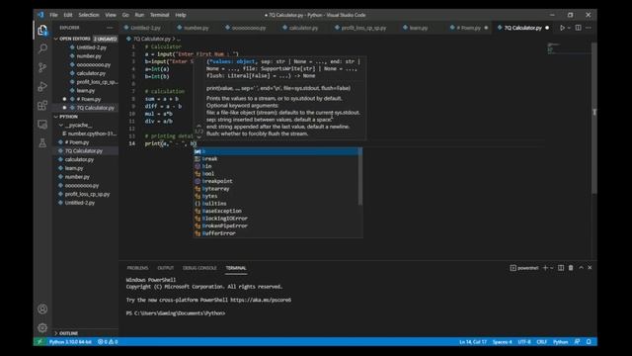Split the terminal panel
The height and width of the screenshot is (356, 632).
click(x=561, y=268)
